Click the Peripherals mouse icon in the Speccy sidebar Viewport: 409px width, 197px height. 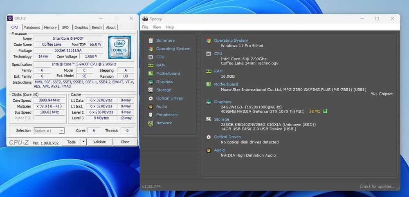coord(151,115)
